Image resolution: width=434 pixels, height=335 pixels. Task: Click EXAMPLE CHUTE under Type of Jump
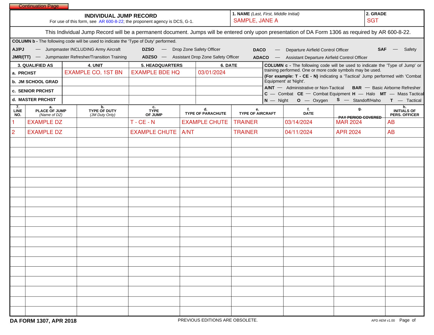(x=154, y=132)
